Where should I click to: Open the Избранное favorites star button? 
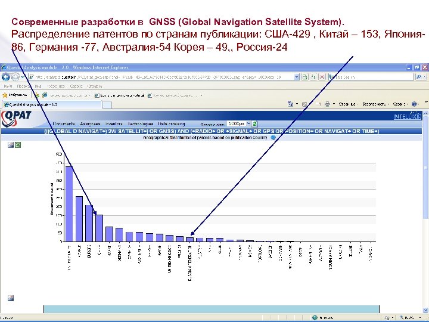(15, 95)
